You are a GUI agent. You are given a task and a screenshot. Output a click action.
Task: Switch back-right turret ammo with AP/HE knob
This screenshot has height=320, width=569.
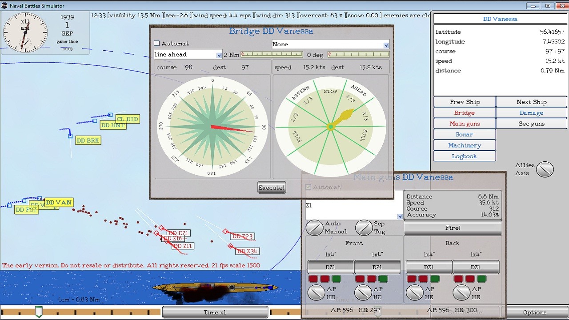462,292
